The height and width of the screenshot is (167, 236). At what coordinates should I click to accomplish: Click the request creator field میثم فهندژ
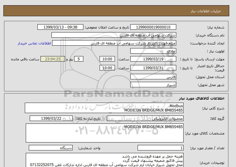point(114,43)
